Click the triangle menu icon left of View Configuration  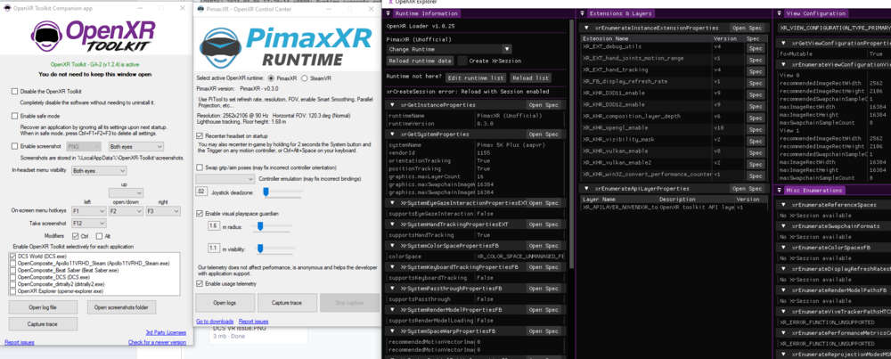coord(779,13)
